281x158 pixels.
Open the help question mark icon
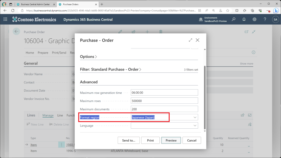(265, 19)
